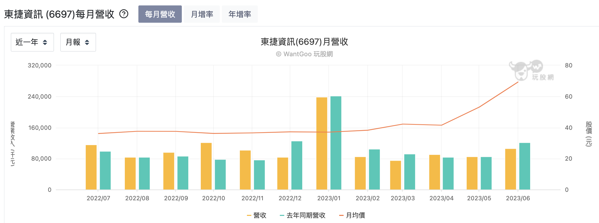
Task: Switch to the 每月營收 tab
Action: [x=160, y=14]
